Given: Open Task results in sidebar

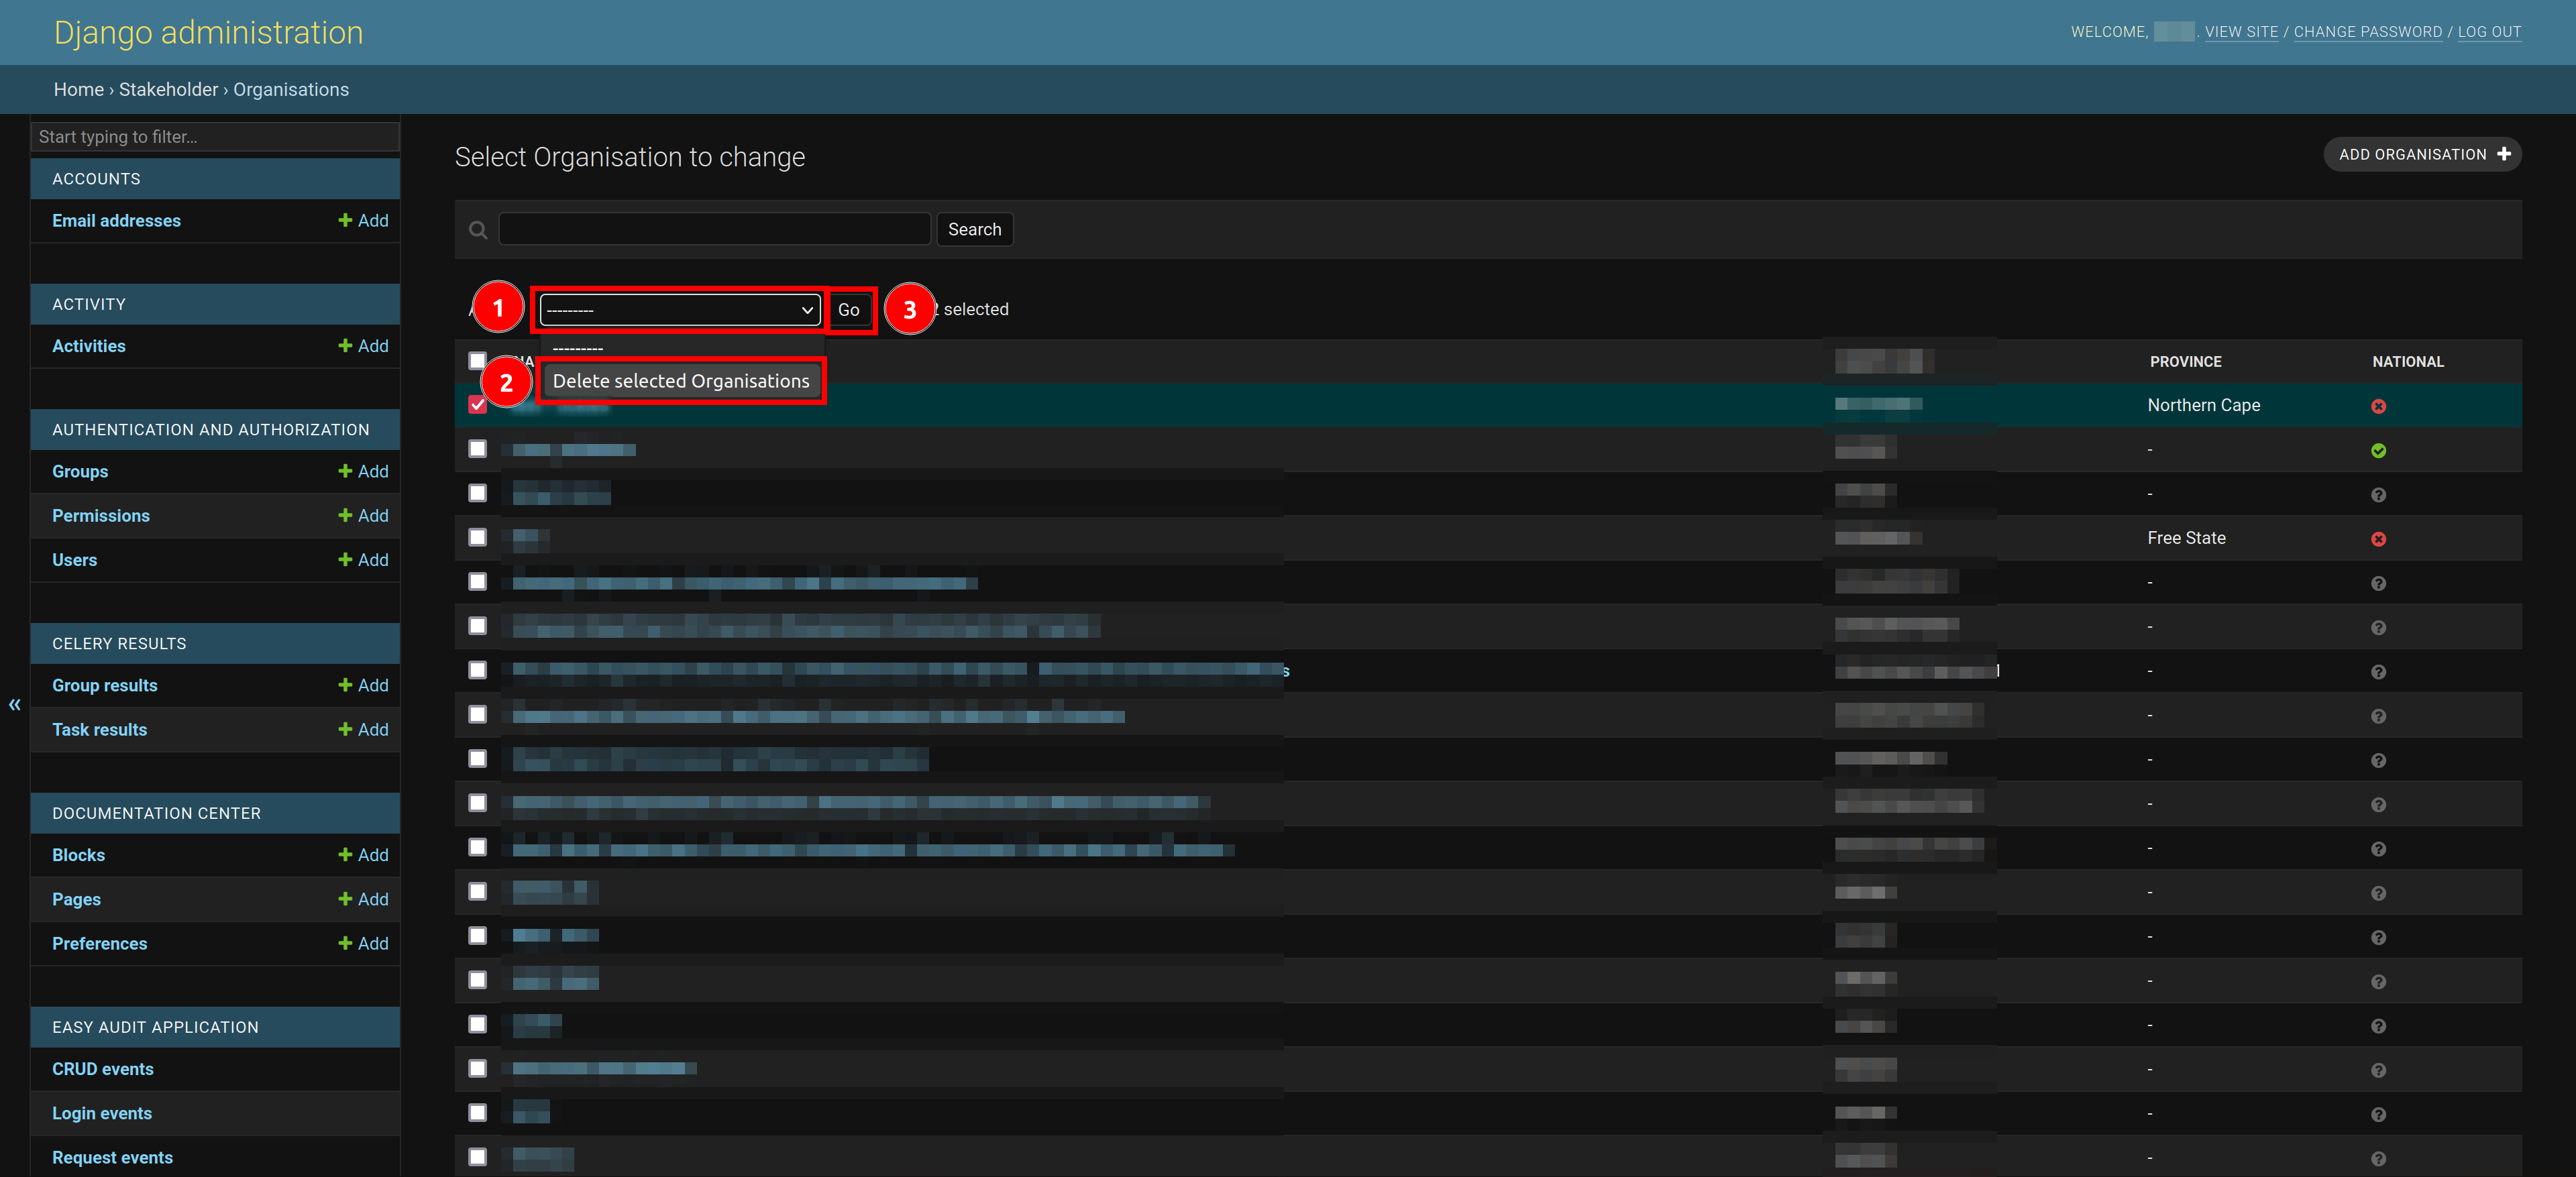Looking at the screenshot, I should pyautogui.click(x=99, y=730).
